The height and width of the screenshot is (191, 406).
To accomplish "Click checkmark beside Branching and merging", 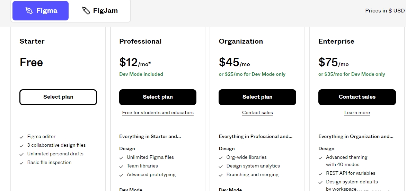I will pyautogui.click(x=221, y=175).
